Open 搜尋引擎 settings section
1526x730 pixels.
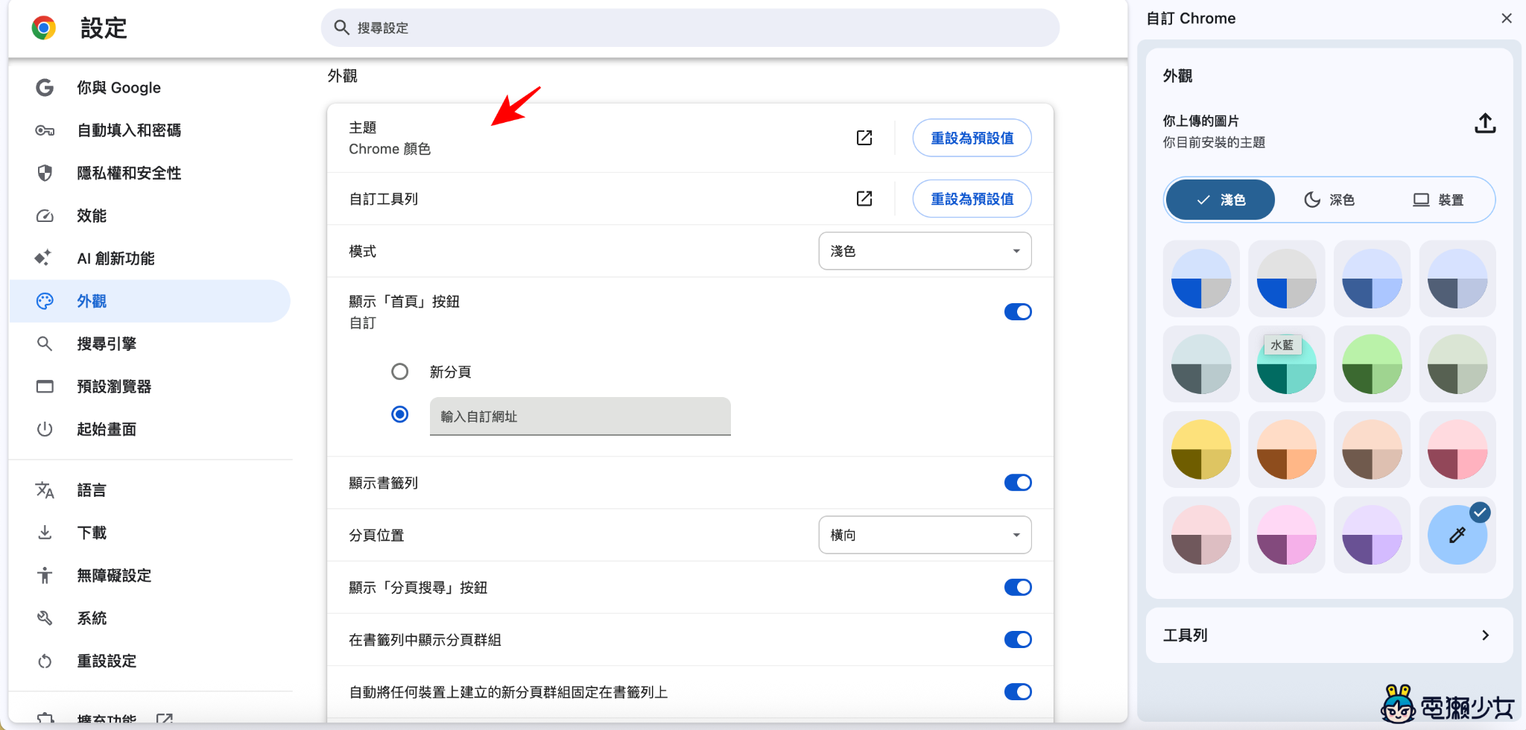[x=150, y=343]
